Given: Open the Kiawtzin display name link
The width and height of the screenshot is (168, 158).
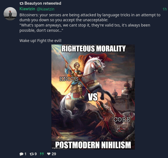Looking at the screenshot, I should point(27,9).
